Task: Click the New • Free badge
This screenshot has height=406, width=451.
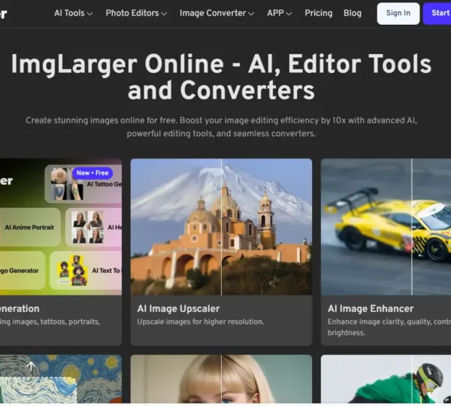Action: pyautogui.click(x=92, y=173)
